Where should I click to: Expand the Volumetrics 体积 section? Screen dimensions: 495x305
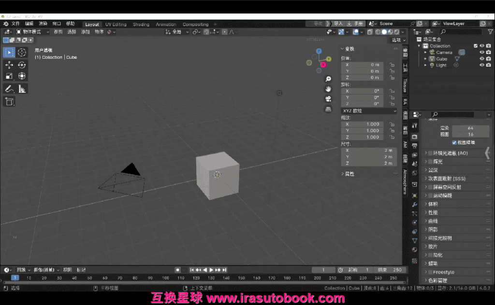click(x=433, y=204)
